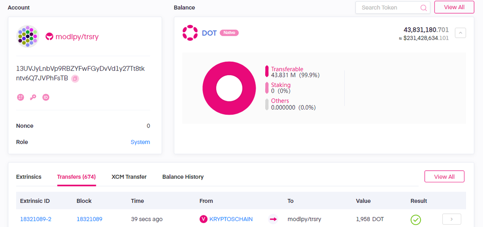Click View All in the Balance section
483x227 pixels.
coord(454,7)
